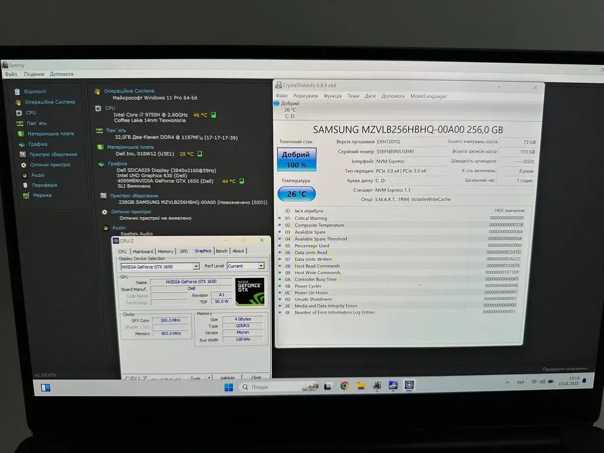Select the Материнська плата sidebar icon
Screen dimensions: 604x453
(x=21, y=134)
